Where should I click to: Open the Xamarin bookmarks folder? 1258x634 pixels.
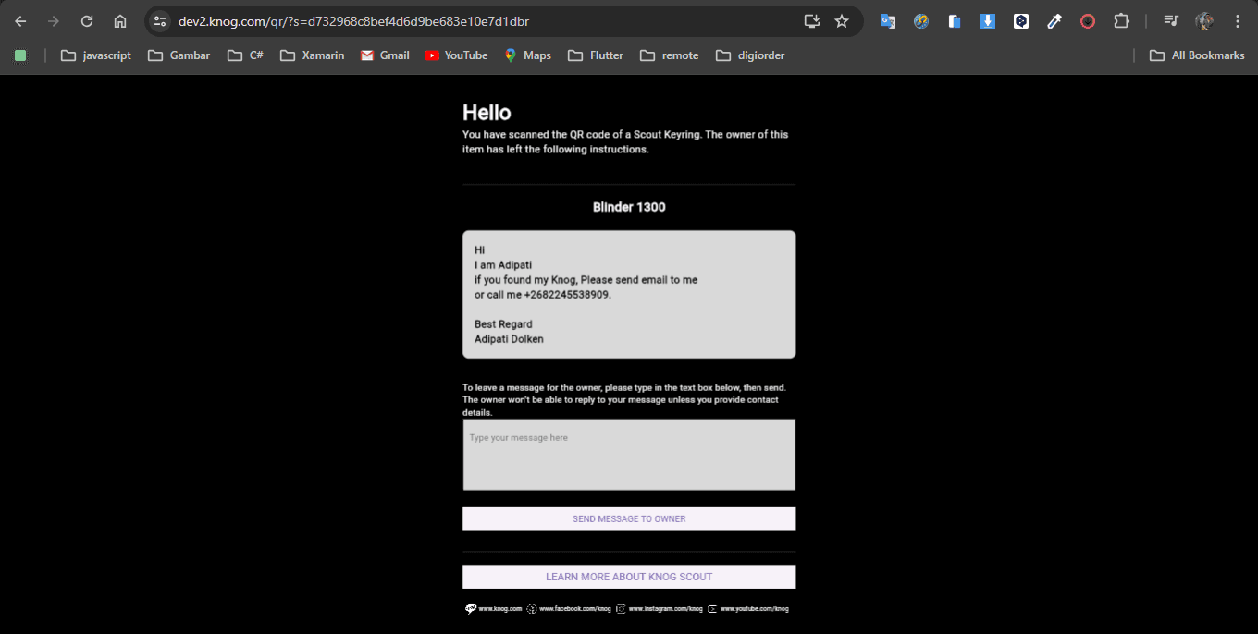pyautogui.click(x=313, y=55)
